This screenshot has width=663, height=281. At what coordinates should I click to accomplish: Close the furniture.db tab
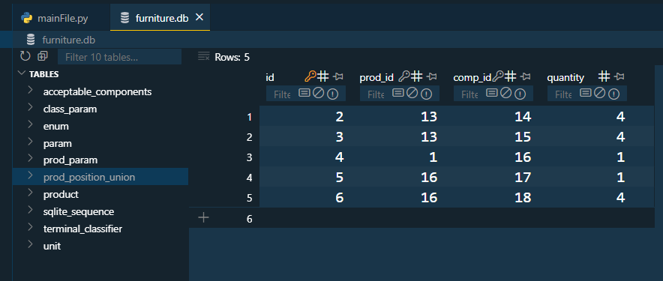pos(199,17)
